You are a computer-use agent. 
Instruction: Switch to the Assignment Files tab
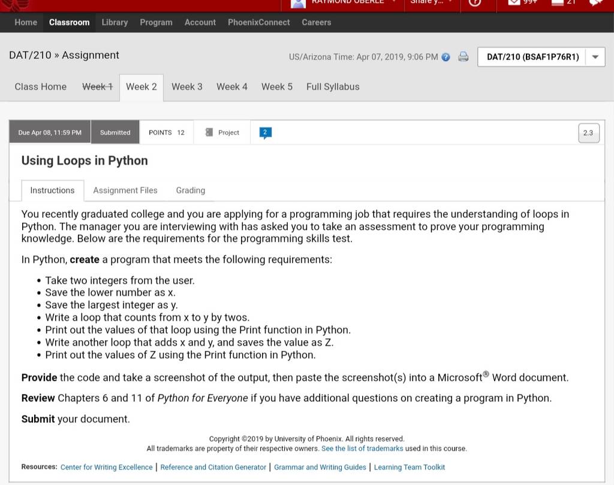(125, 190)
